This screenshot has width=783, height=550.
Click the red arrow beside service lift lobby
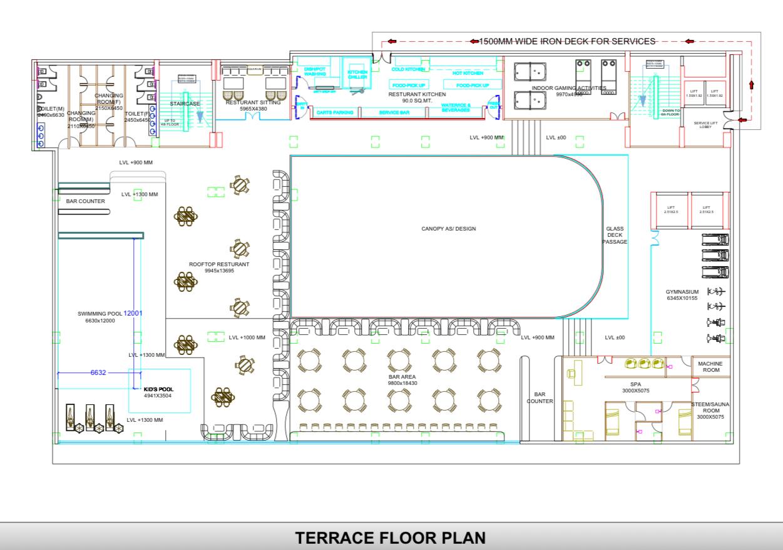tap(742, 119)
